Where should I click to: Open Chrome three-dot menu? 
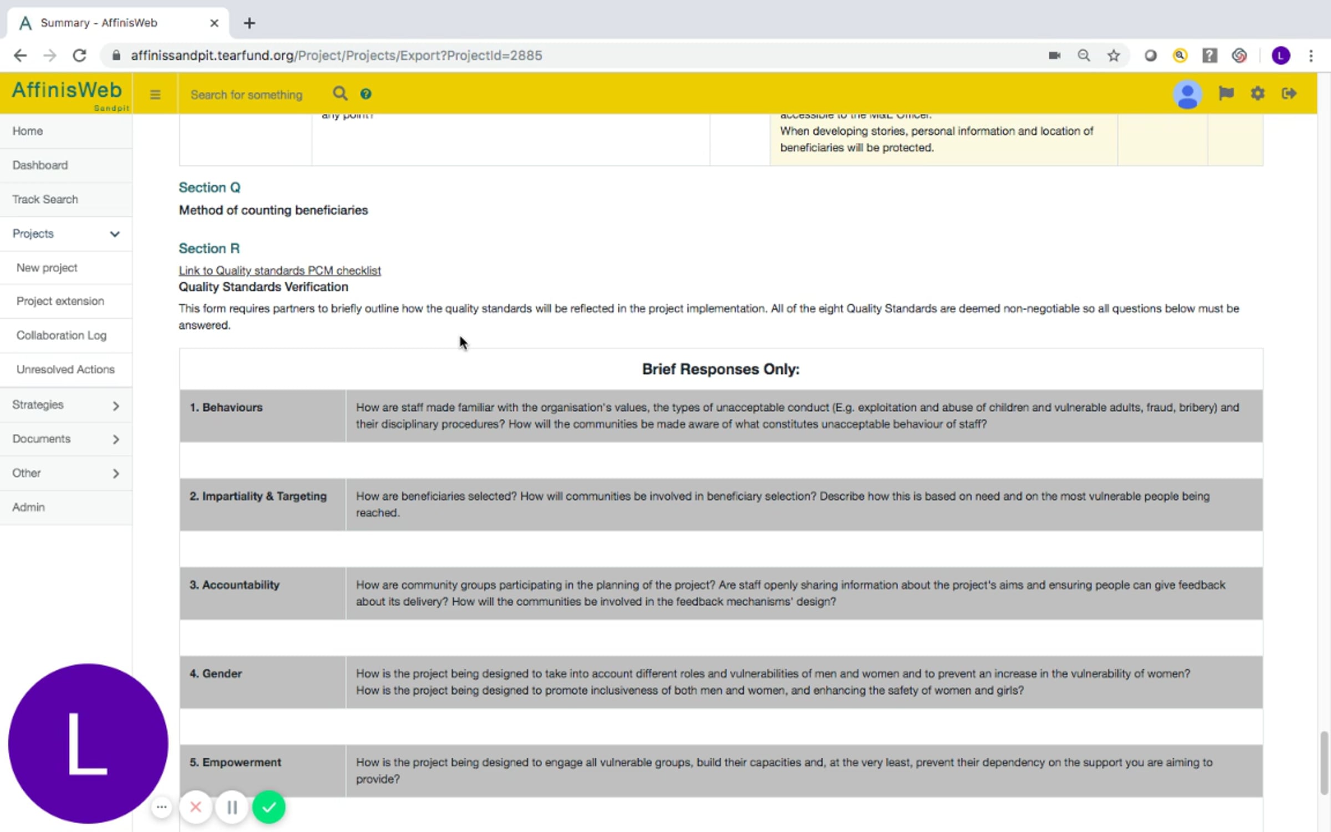(x=1311, y=55)
